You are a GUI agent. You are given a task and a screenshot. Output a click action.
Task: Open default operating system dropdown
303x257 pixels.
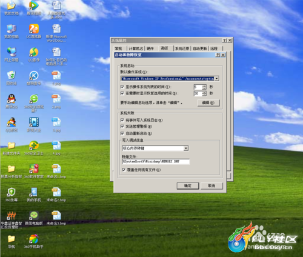[216, 78]
